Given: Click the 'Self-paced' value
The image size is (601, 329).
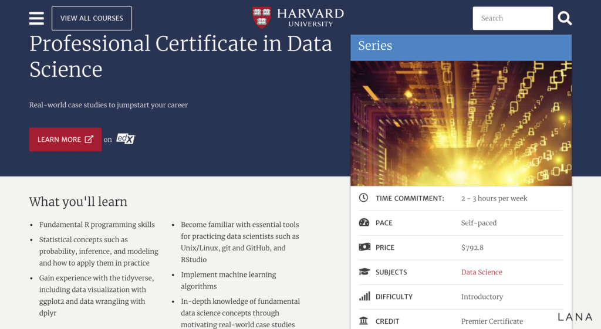Looking at the screenshot, I should [479, 223].
